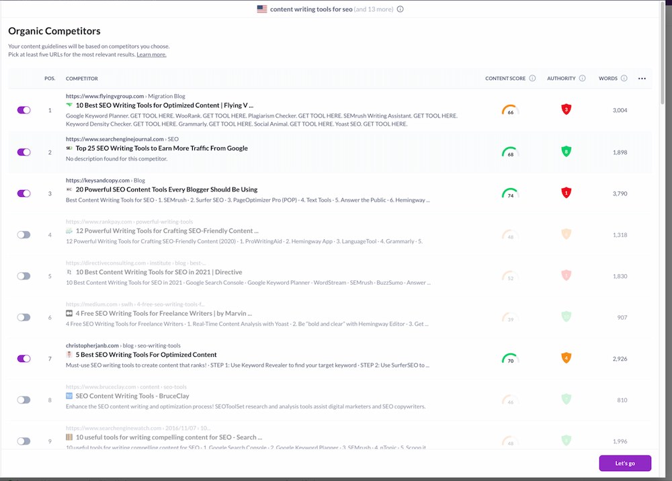Viewport: 672px width, 481px height.
Task: Disable the Search Engine Journal competitor toggle
Action: (24, 152)
